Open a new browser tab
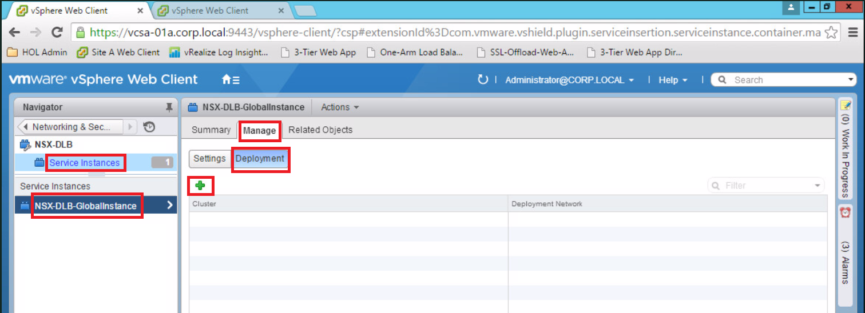Viewport: 865px width, 313px height. [x=305, y=10]
